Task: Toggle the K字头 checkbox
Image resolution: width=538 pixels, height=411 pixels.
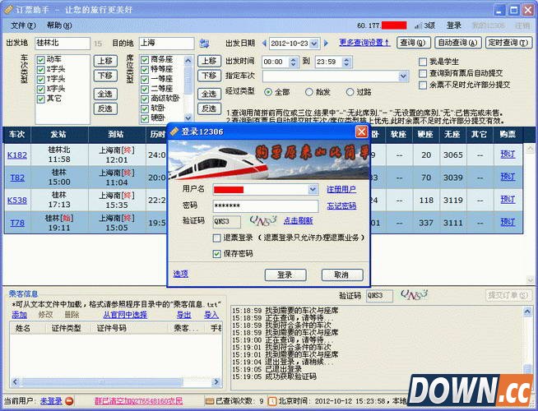Action: click(41, 89)
